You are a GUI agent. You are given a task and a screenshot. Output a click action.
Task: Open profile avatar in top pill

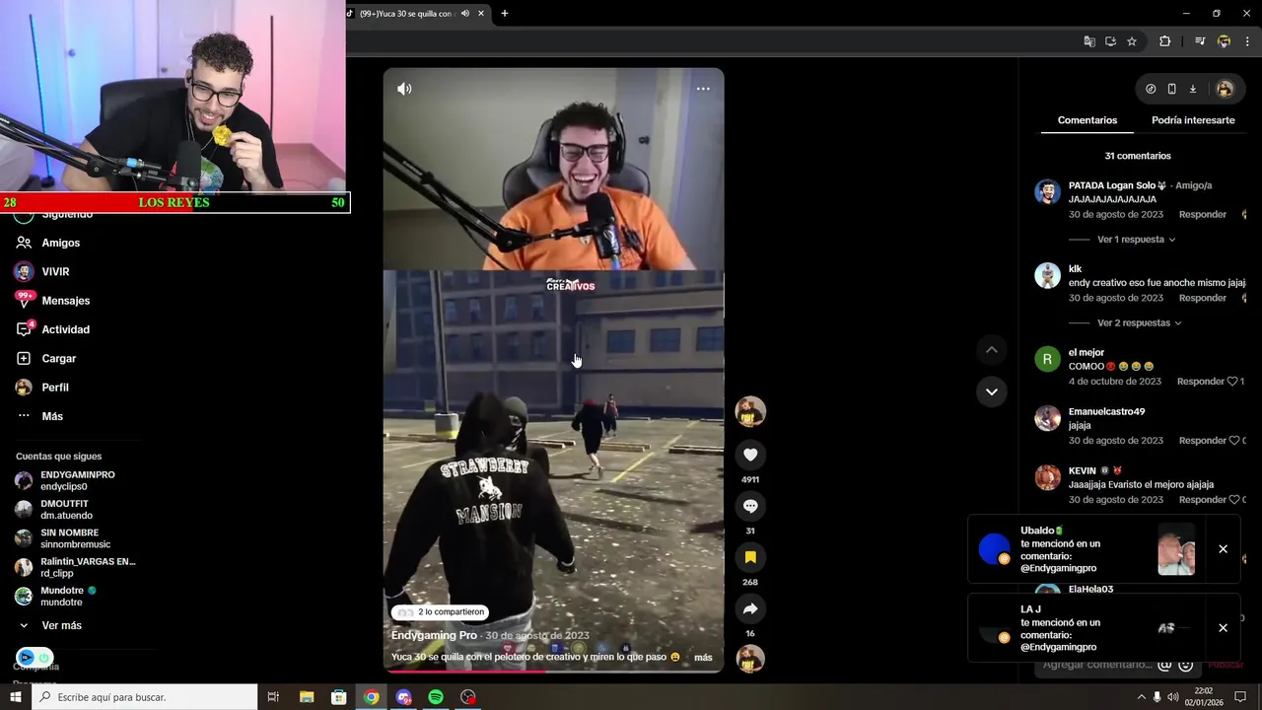point(1225,89)
